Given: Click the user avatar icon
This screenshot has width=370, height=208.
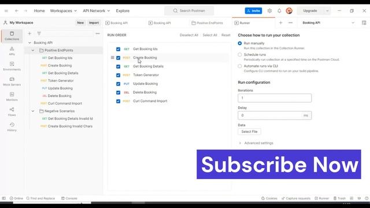Looking at the screenshot, I should (289, 11).
